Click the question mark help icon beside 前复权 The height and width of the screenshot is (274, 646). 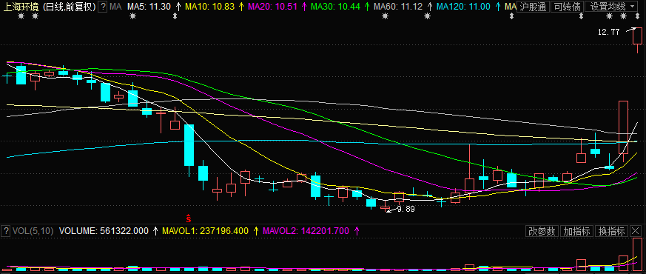point(103,6)
